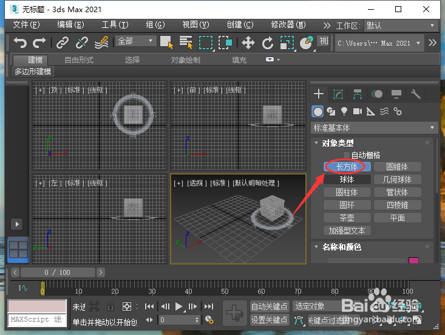445x335 pixels.
Task: Open the 全部 selection filter dropdown
Action: point(135,41)
